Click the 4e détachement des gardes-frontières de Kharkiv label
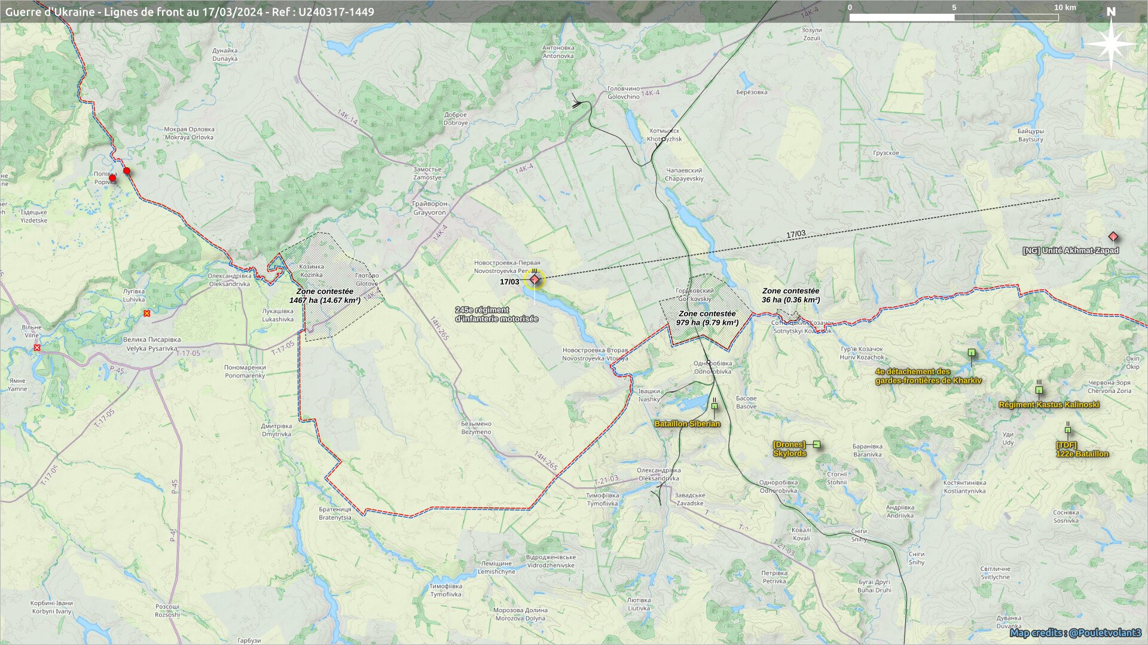This screenshot has width=1148, height=645. coord(928,376)
